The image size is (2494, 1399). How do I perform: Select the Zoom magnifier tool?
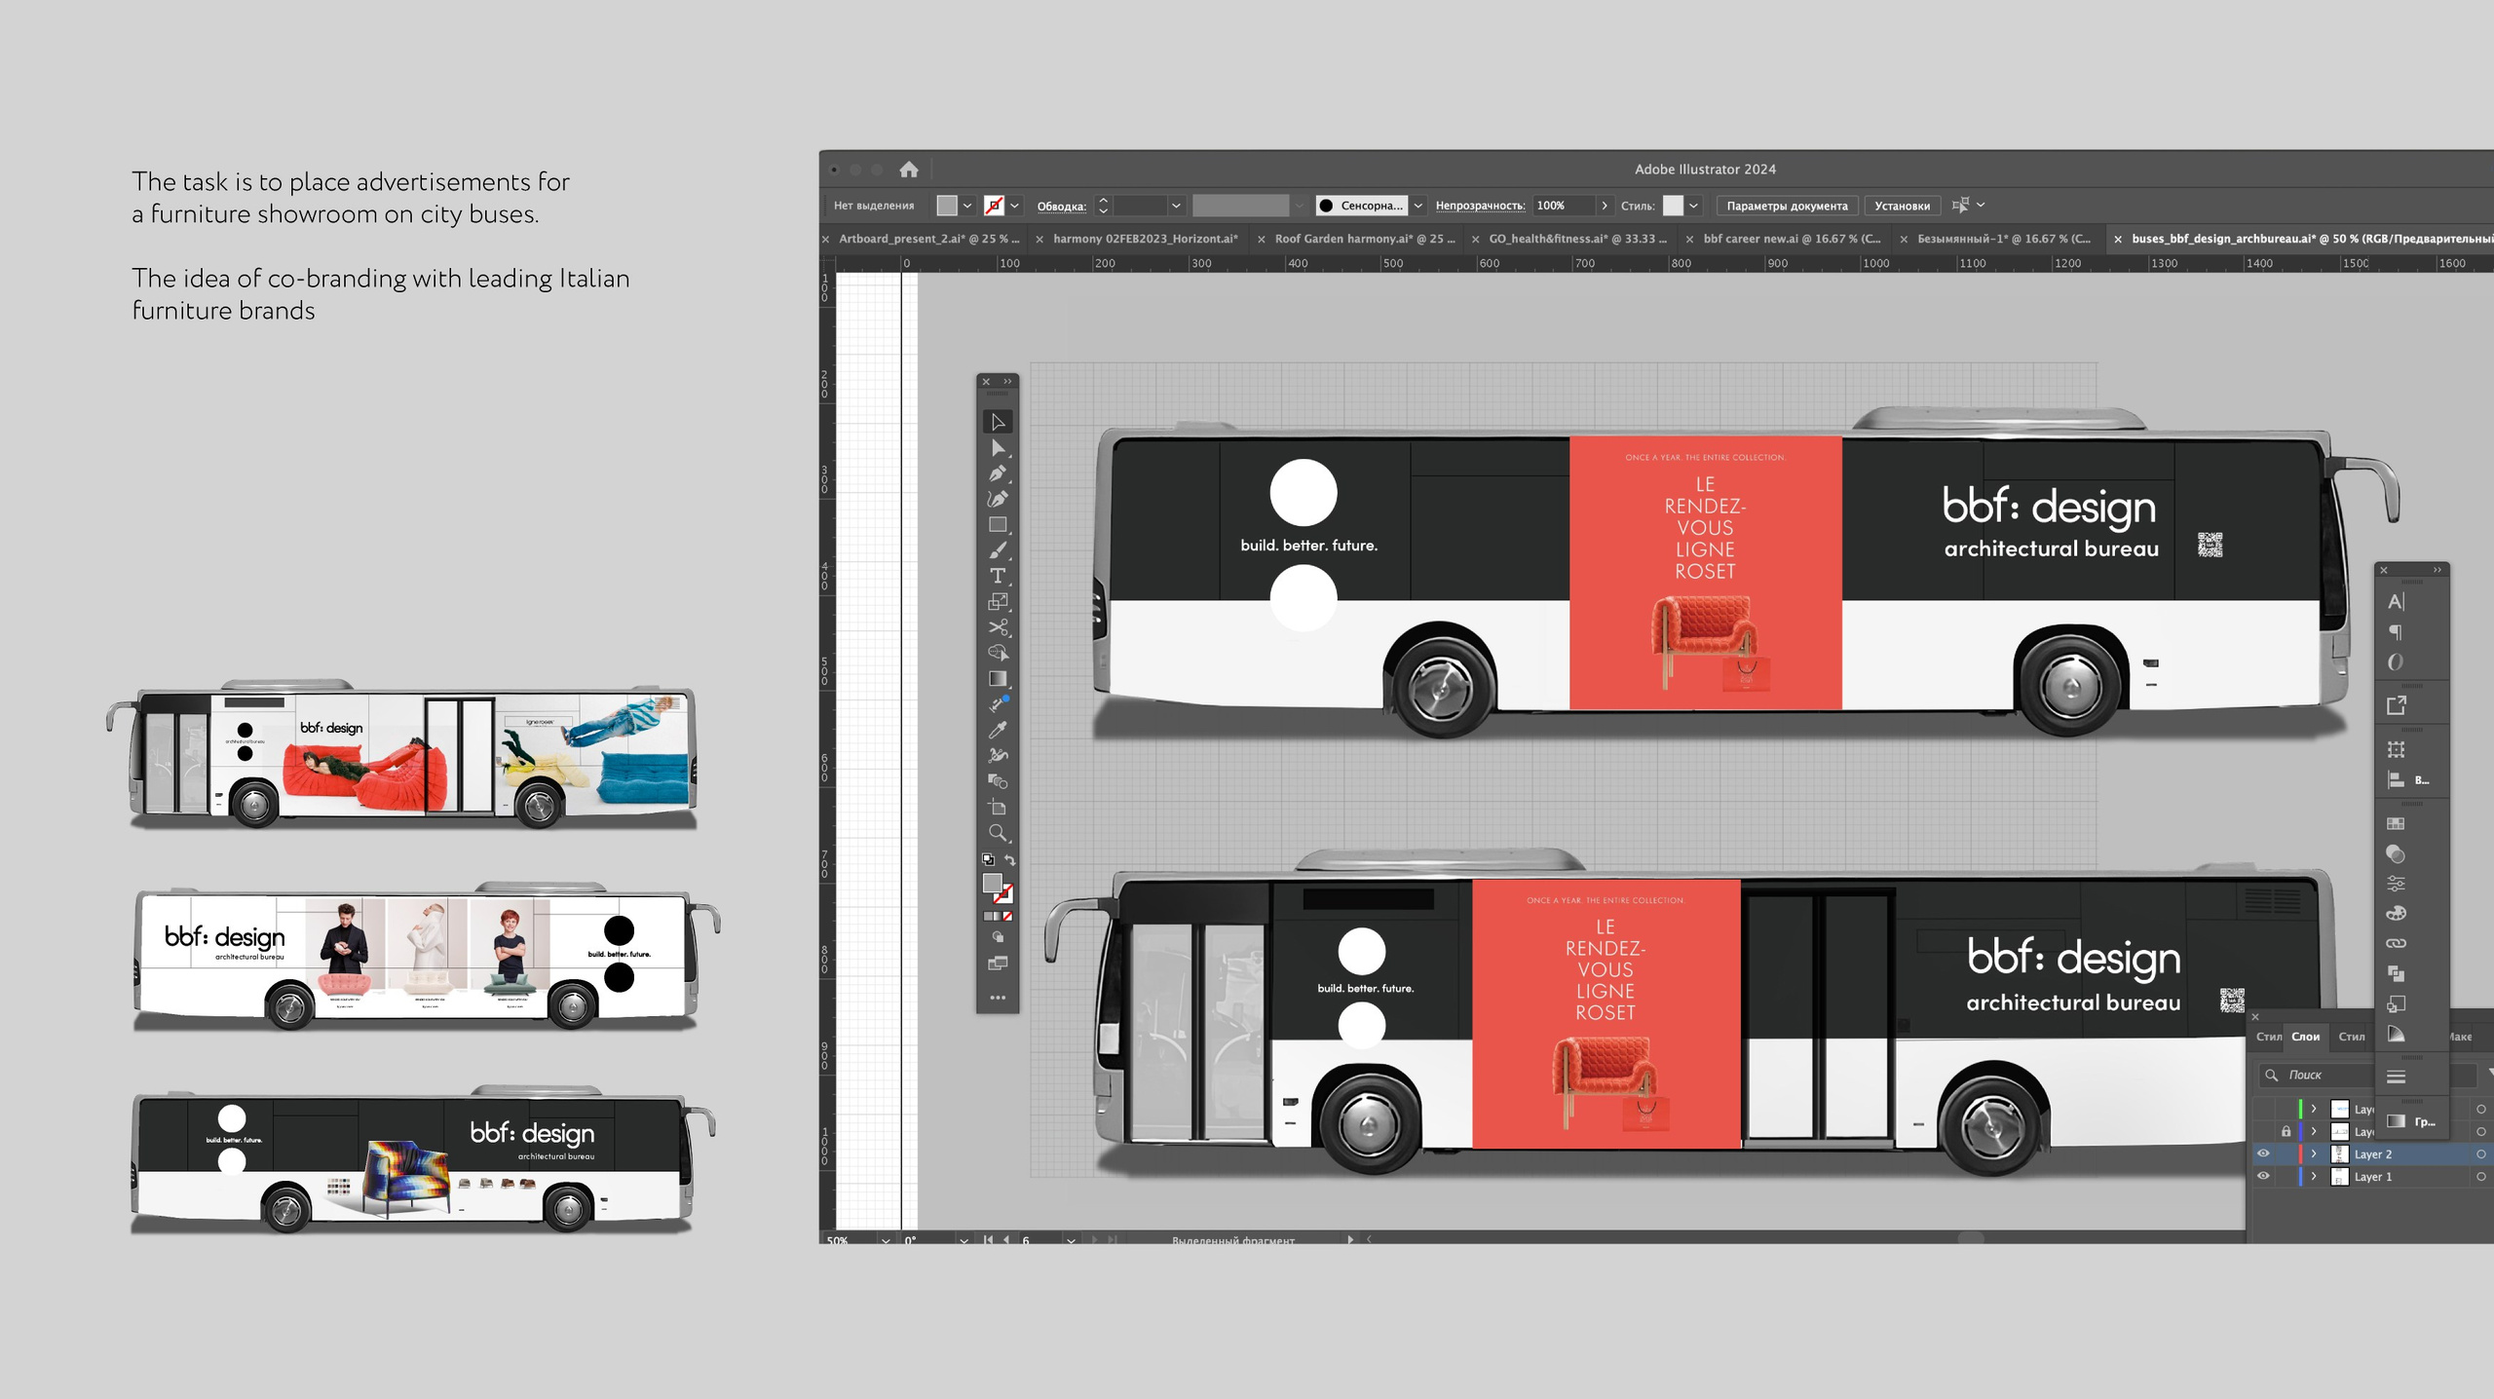997,833
